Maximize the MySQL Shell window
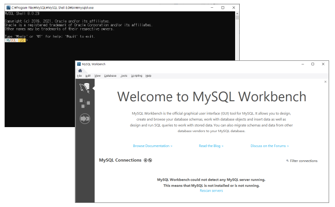Screen dimensions: 335x207 click(x=223, y=8)
